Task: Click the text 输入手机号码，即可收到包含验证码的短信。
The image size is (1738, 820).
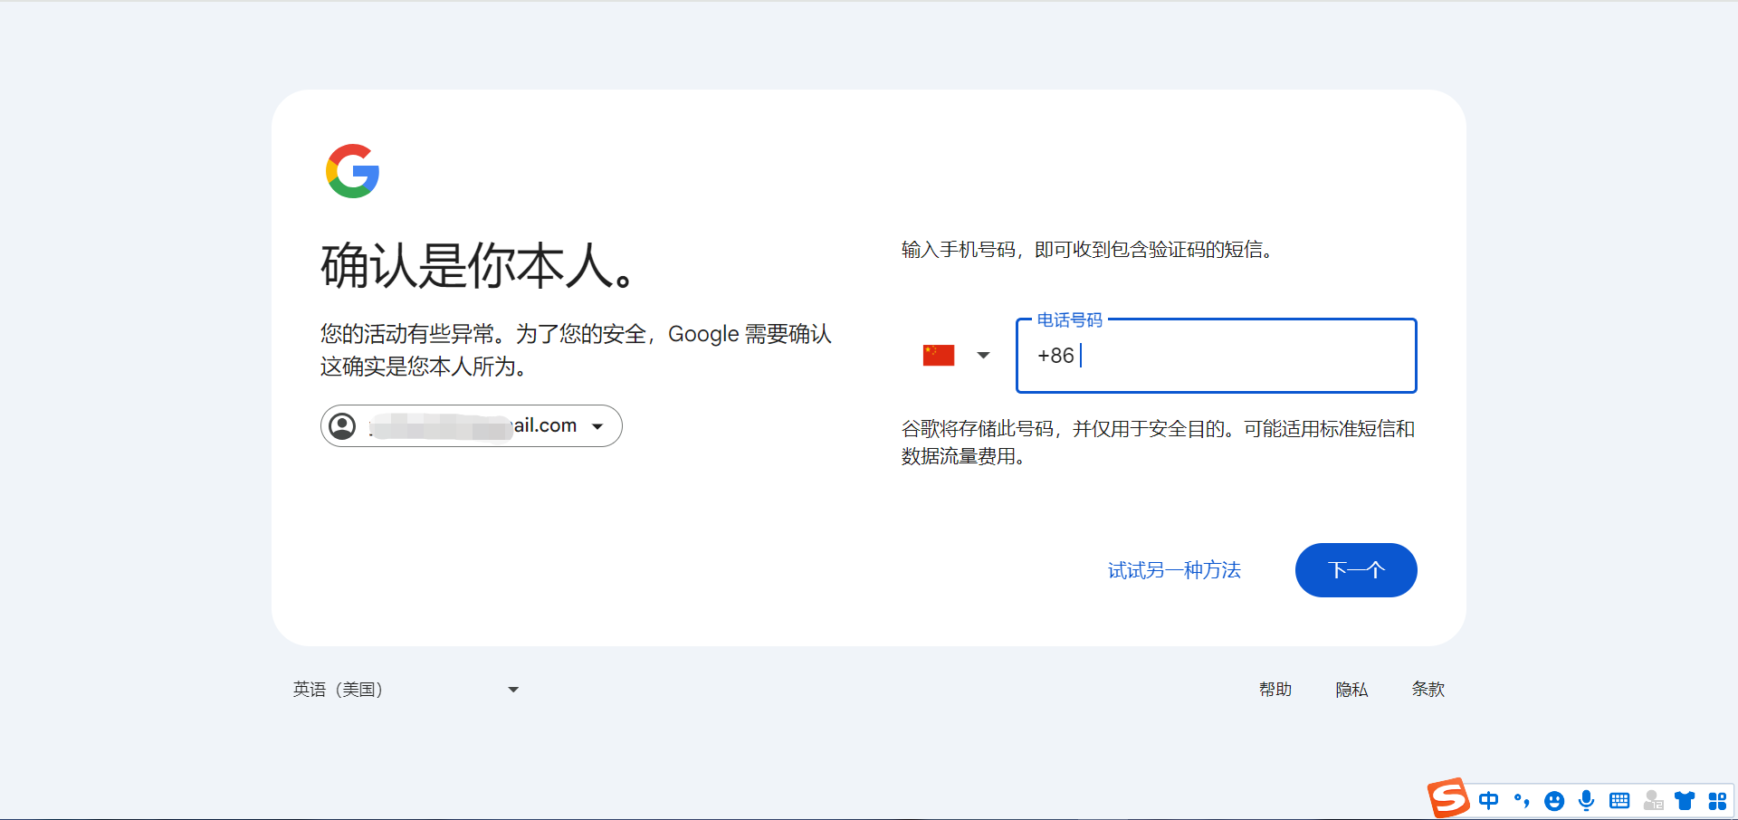Action: pyautogui.click(x=1089, y=250)
